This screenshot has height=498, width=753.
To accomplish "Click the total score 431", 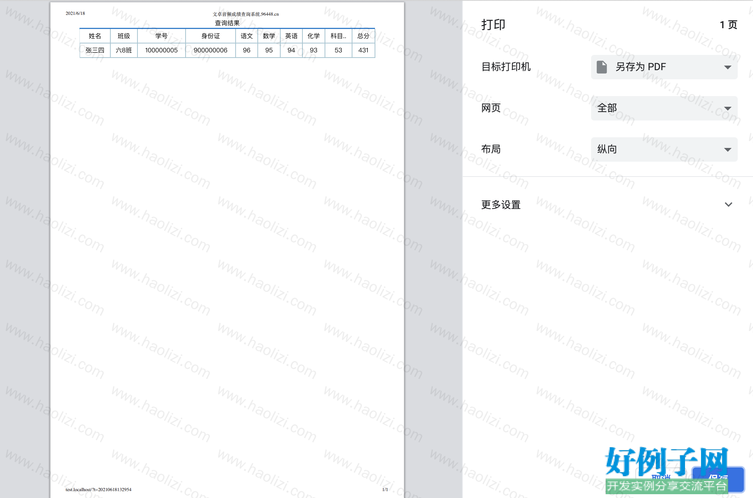I will click(363, 50).
